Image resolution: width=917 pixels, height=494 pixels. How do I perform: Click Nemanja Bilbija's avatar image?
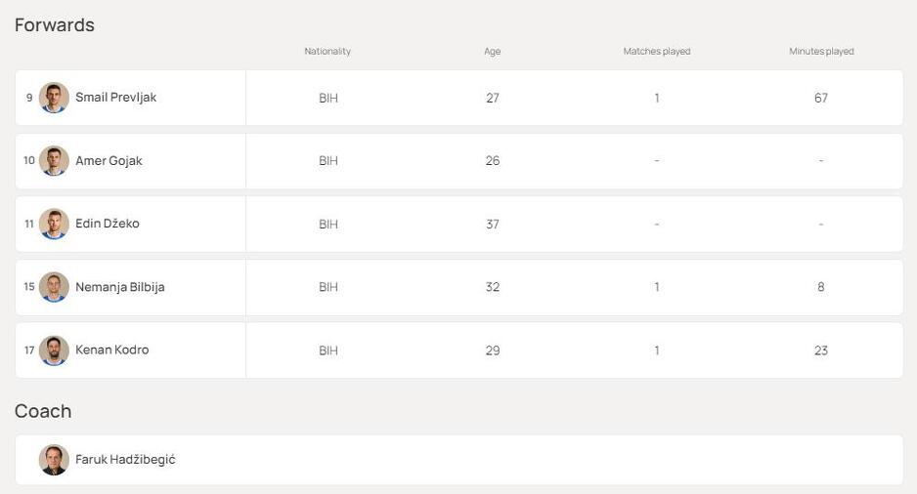point(54,287)
